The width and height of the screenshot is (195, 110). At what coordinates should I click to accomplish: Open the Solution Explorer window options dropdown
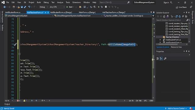pyautogui.click(x=184, y=13)
